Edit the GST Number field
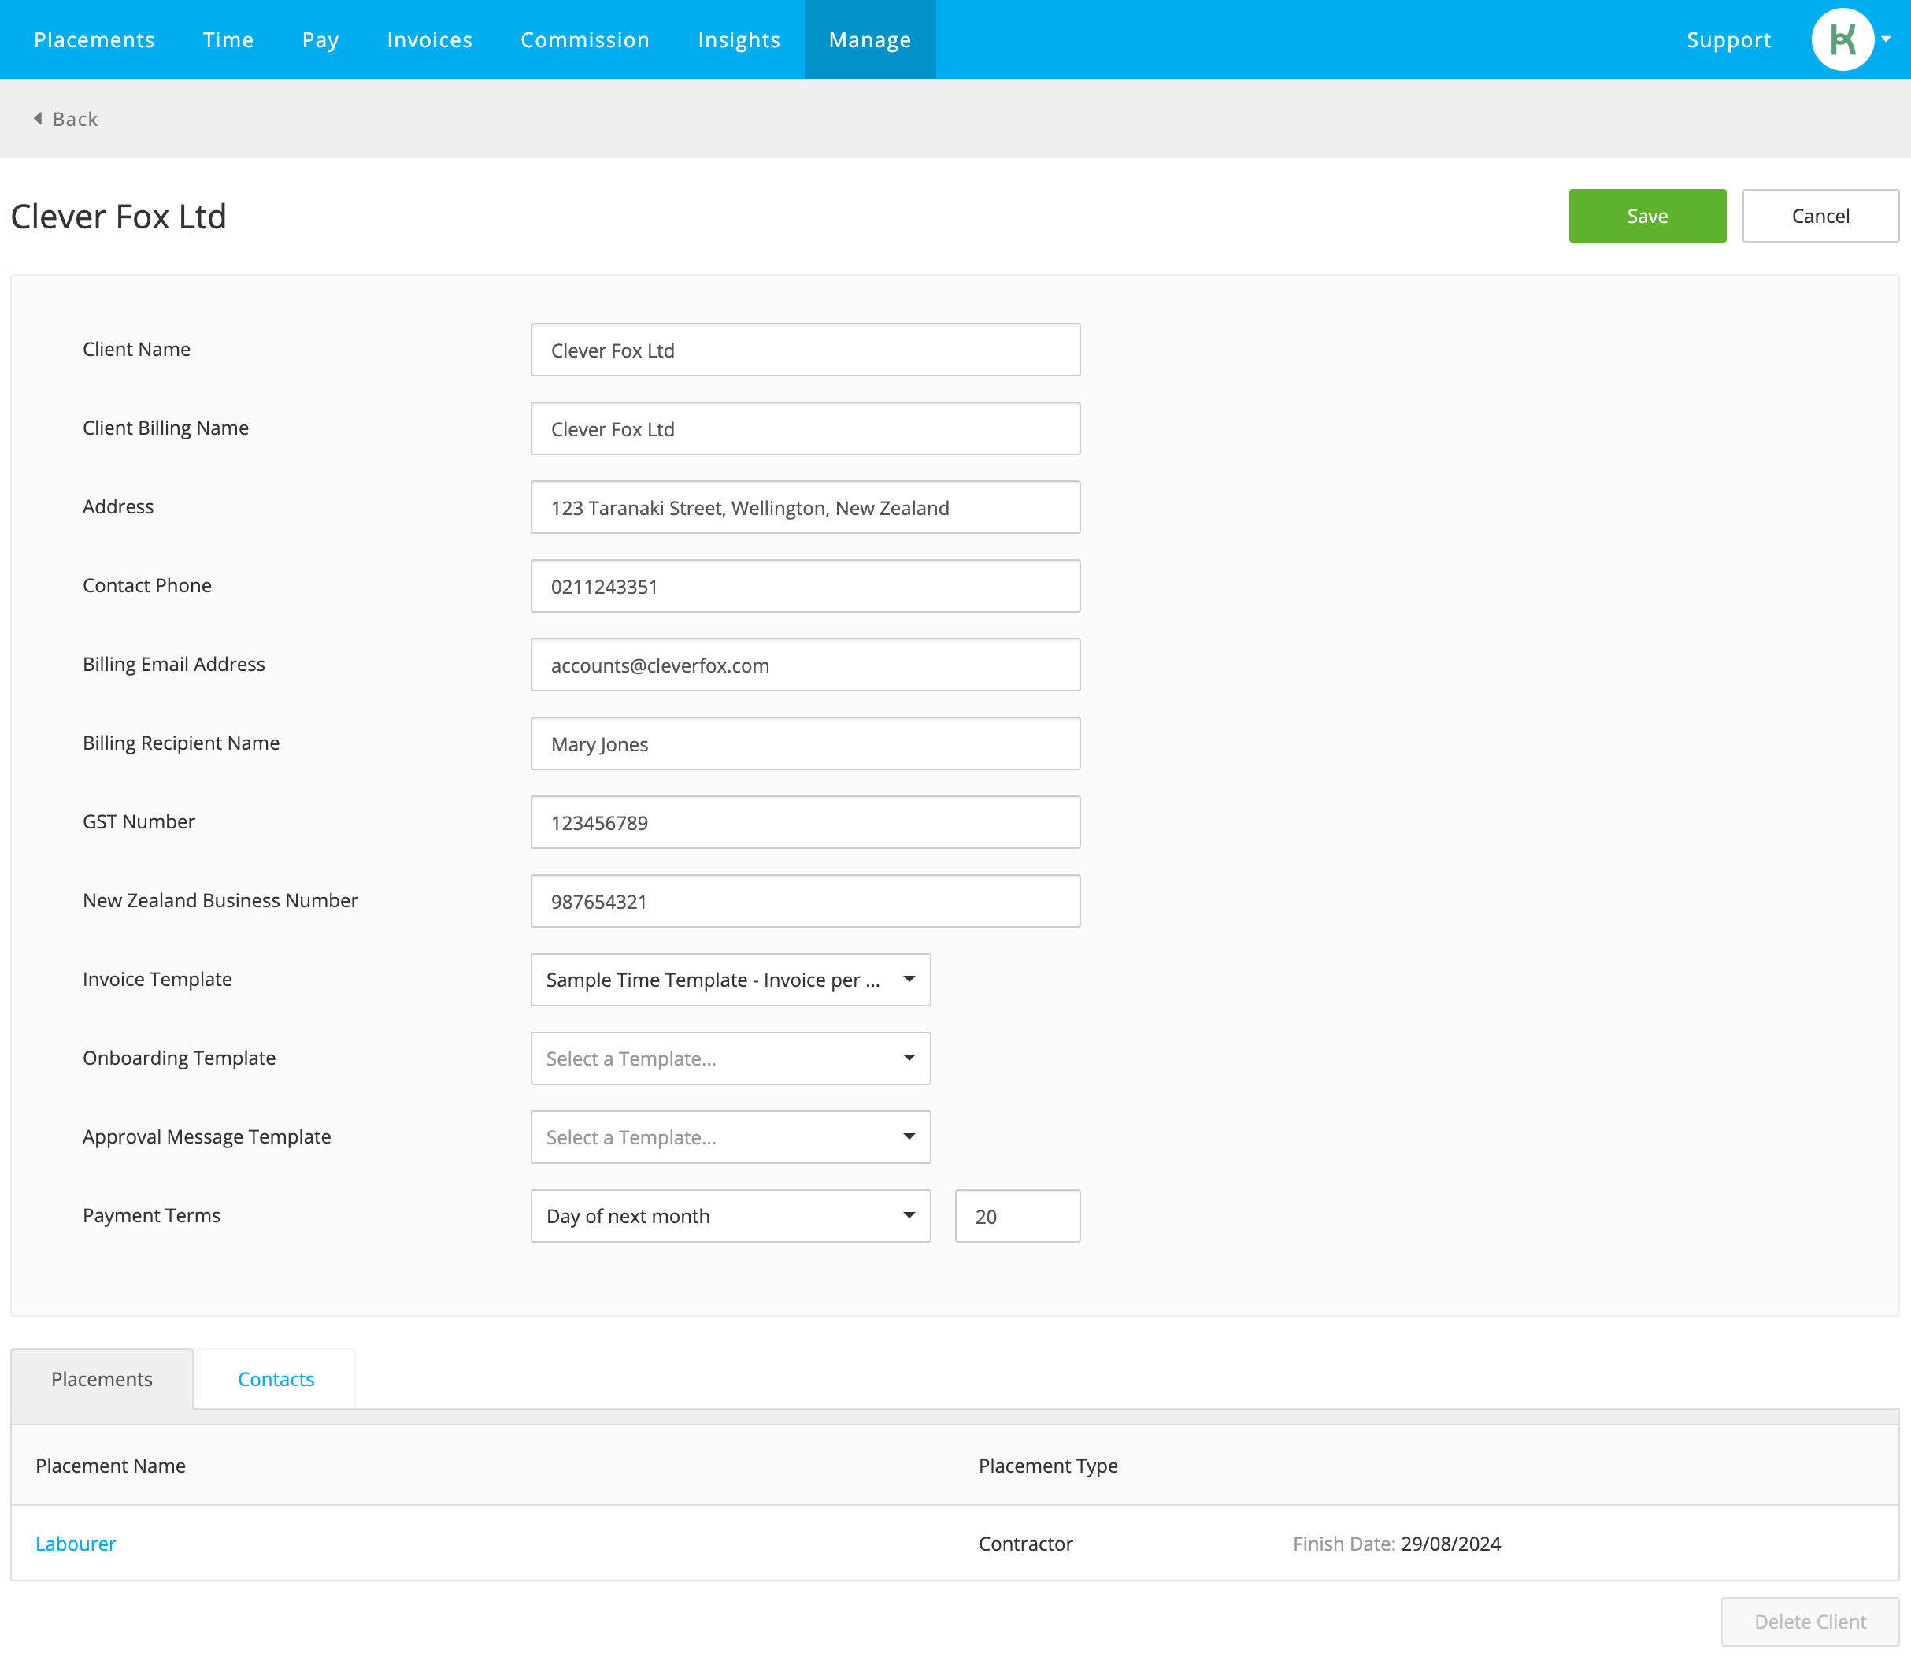Viewport: 1911px width, 1657px height. (806, 822)
